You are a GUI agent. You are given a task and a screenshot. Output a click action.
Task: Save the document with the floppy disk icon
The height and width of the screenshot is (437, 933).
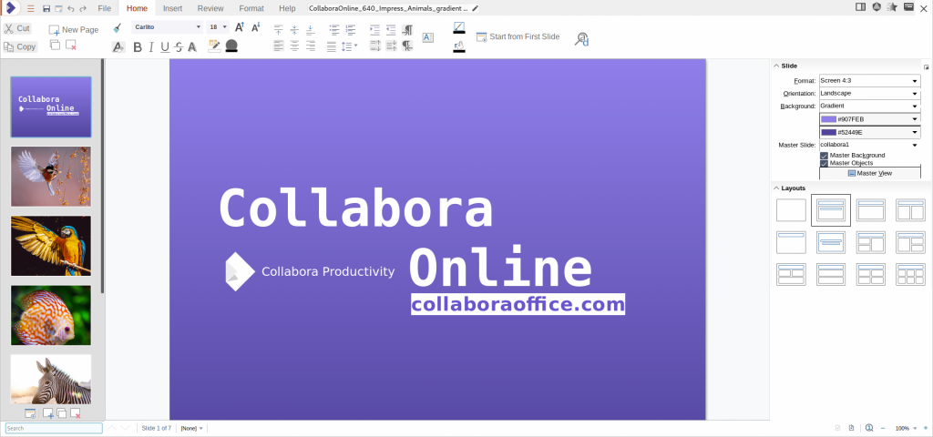[x=47, y=8]
